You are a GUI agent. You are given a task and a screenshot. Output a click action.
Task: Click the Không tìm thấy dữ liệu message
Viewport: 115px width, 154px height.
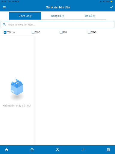click(x=17, y=106)
